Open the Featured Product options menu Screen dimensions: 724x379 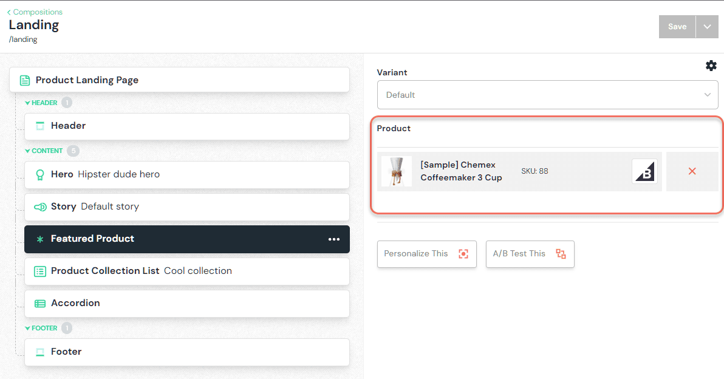[x=334, y=239]
